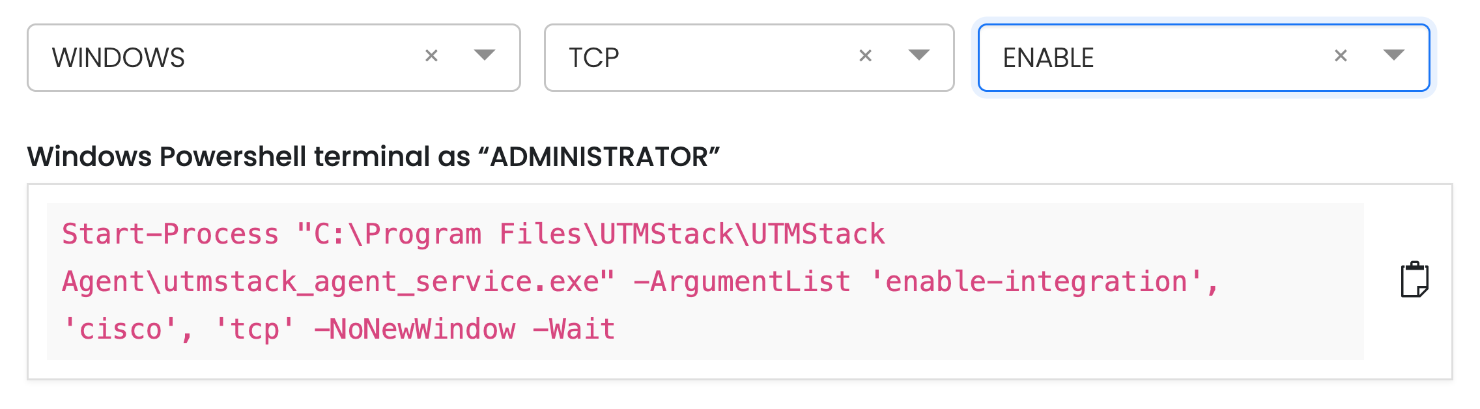Expand the TCP dropdown arrow
This screenshot has height=409, width=1480.
(x=918, y=55)
